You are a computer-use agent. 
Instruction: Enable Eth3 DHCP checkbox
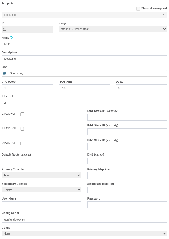22,143
